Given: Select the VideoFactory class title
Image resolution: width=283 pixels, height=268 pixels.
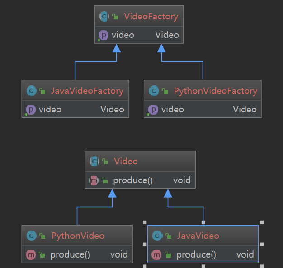Looking at the screenshot, I should (x=151, y=17).
